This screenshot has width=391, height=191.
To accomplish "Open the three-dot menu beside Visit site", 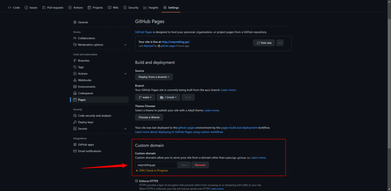I will 280,43.
